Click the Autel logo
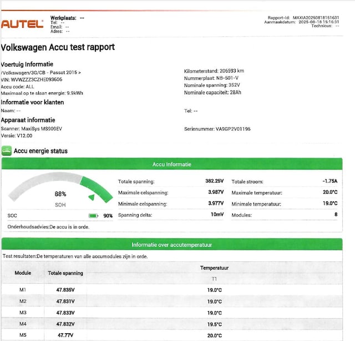355x341 pixels. point(22,24)
